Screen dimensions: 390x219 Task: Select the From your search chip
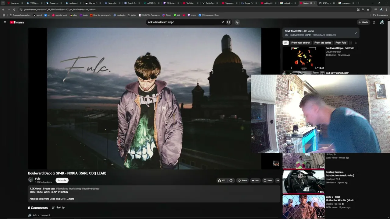click(x=301, y=43)
